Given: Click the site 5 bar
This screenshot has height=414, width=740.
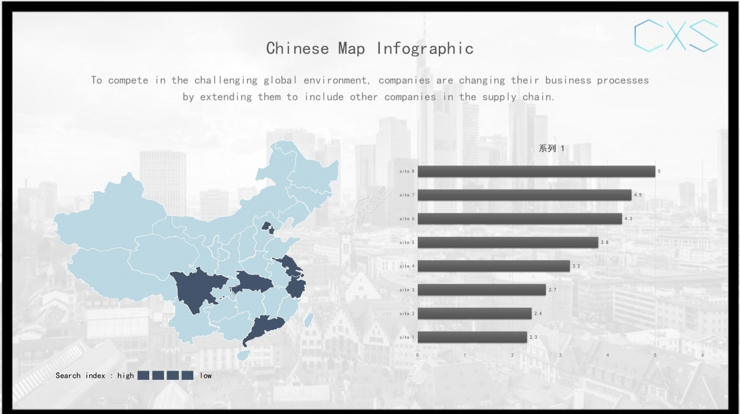Looking at the screenshot, I should click(x=508, y=243).
